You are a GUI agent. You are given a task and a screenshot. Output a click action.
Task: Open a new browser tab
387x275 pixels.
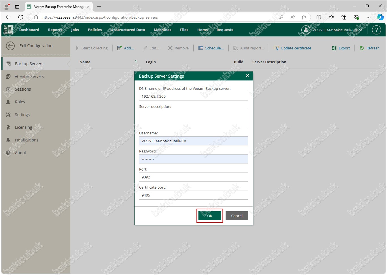99,6
